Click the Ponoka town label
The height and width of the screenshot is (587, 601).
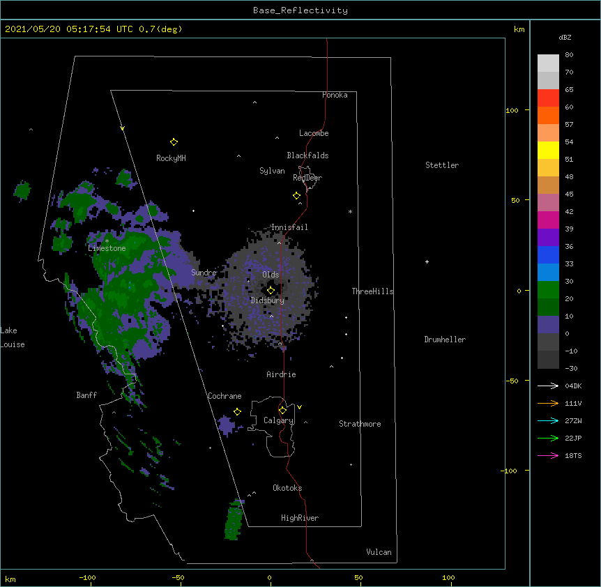(x=335, y=95)
